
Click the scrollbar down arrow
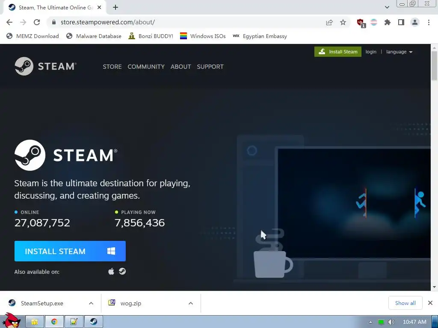[x=434, y=287]
